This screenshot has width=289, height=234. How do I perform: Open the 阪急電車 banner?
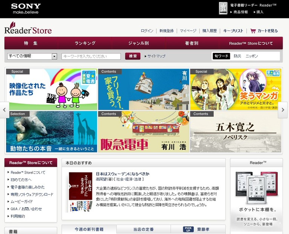coord(144,132)
